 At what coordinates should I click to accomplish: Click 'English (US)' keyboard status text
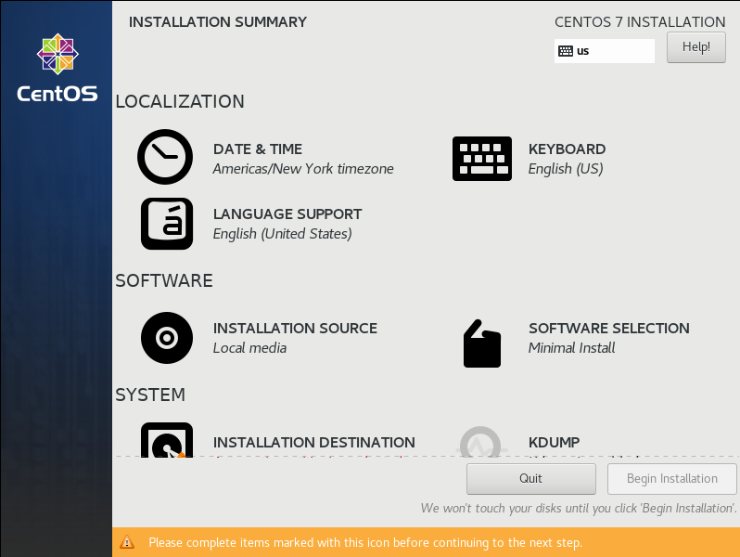point(566,169)
